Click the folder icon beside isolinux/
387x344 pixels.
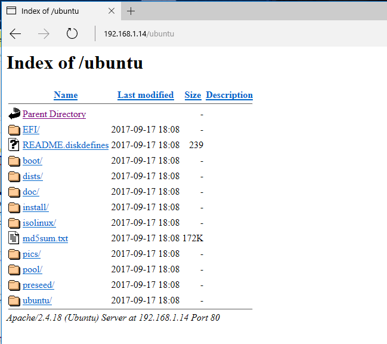[x=14, y=223]
